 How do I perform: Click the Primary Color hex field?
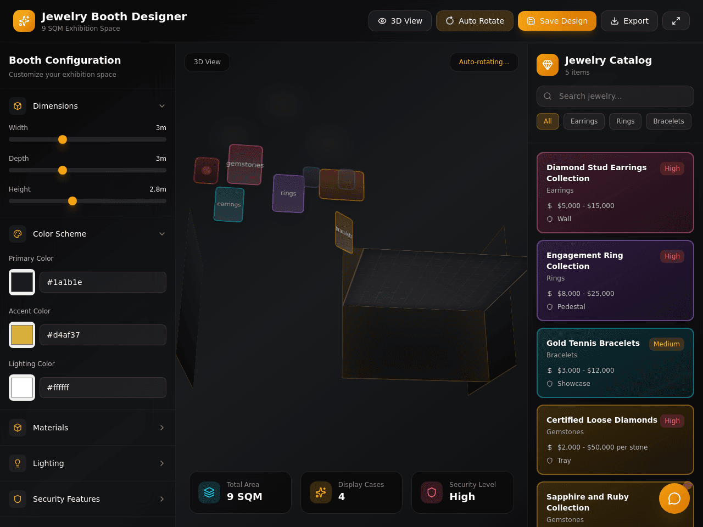[x=103, y=282]
